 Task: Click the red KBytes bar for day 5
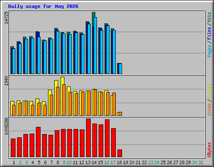[38, 142]
